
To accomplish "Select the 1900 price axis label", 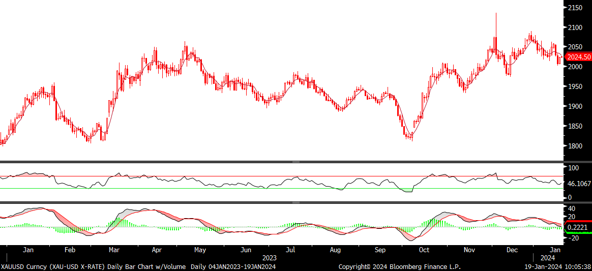I will (575, 106).
